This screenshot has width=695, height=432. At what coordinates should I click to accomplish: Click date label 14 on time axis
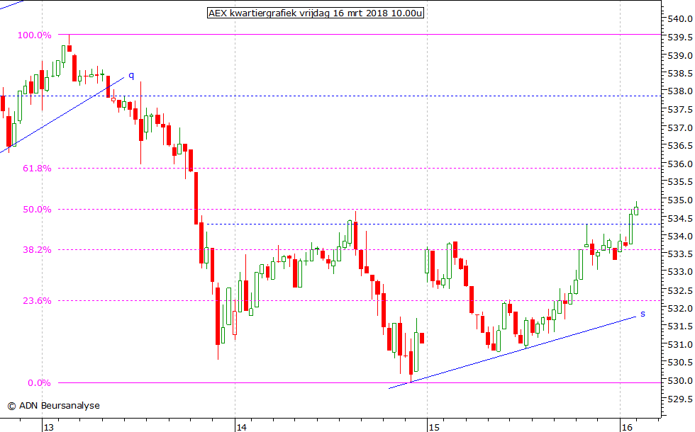click(x=242, y=427)
